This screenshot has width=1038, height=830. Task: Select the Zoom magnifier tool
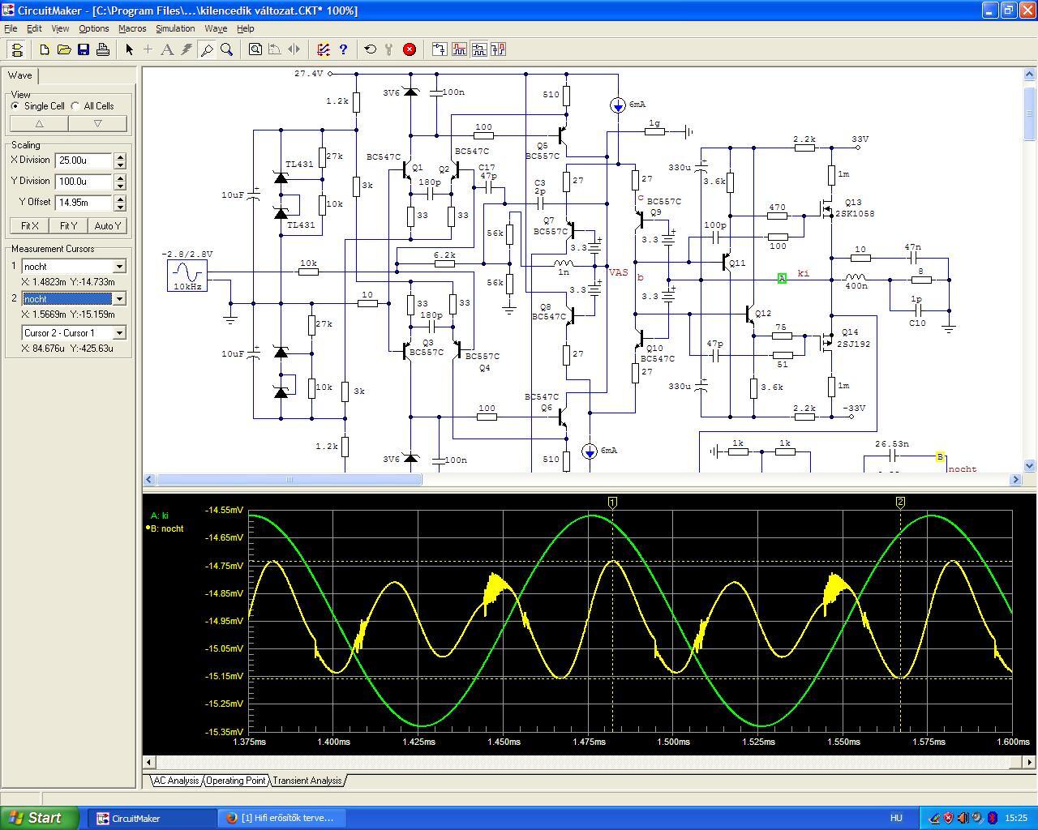tap(227, 49)
